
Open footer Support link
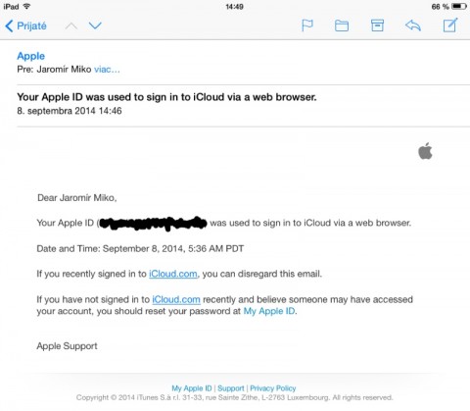(x=231, y=388)
